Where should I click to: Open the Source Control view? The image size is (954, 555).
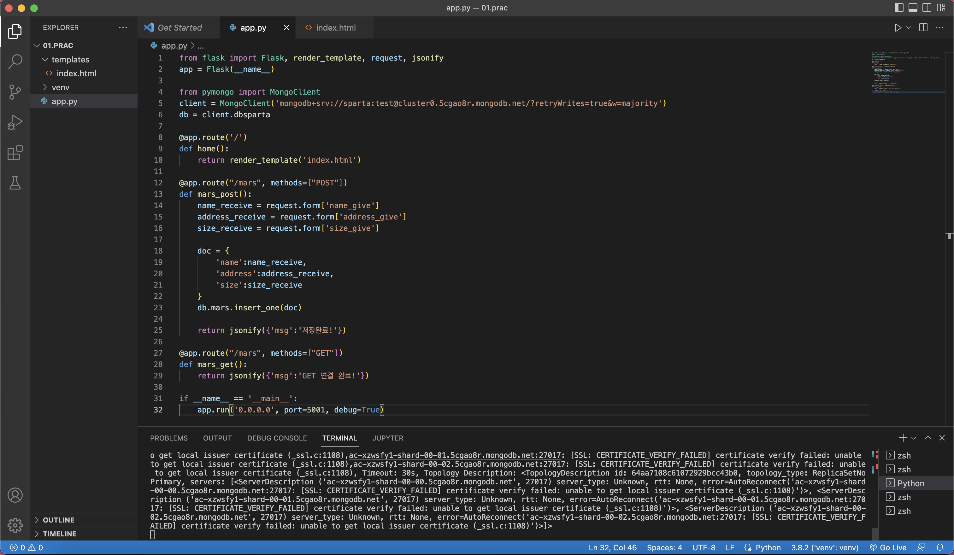(15, 92)
